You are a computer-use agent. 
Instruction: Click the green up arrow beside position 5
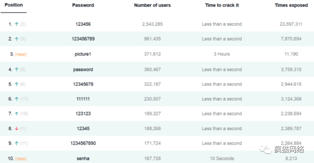pos(17,84)
